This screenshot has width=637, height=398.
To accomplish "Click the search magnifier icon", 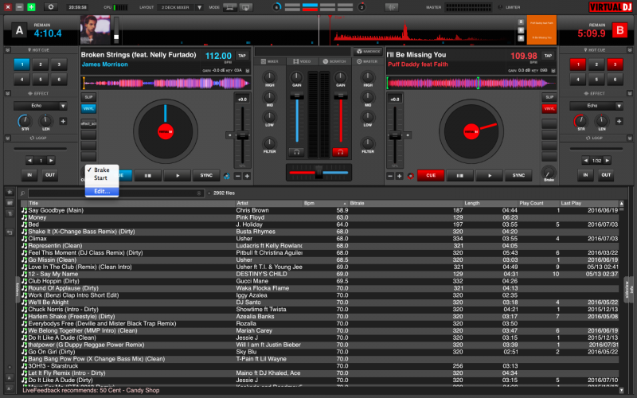I will pyautogui.click(x=23, y=193).
